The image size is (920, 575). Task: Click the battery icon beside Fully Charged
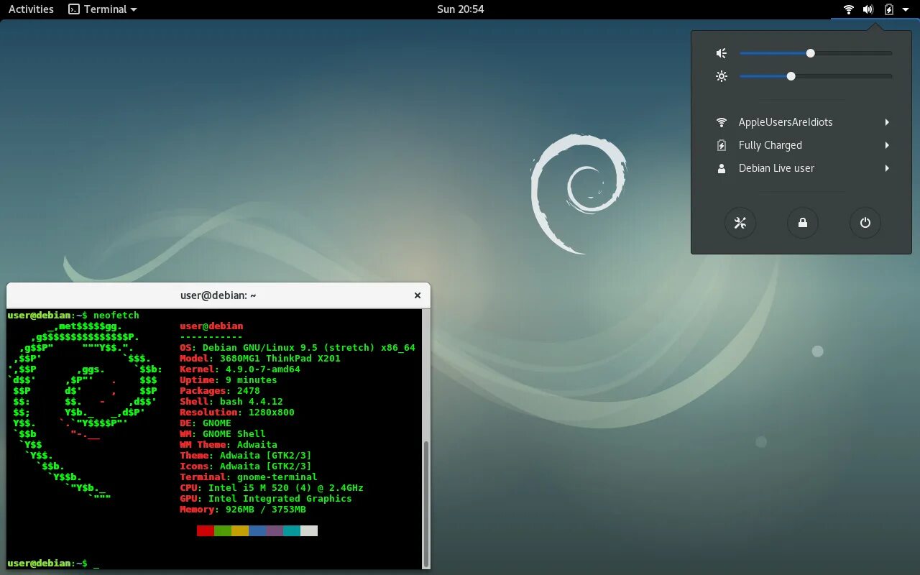pos(722,145)
